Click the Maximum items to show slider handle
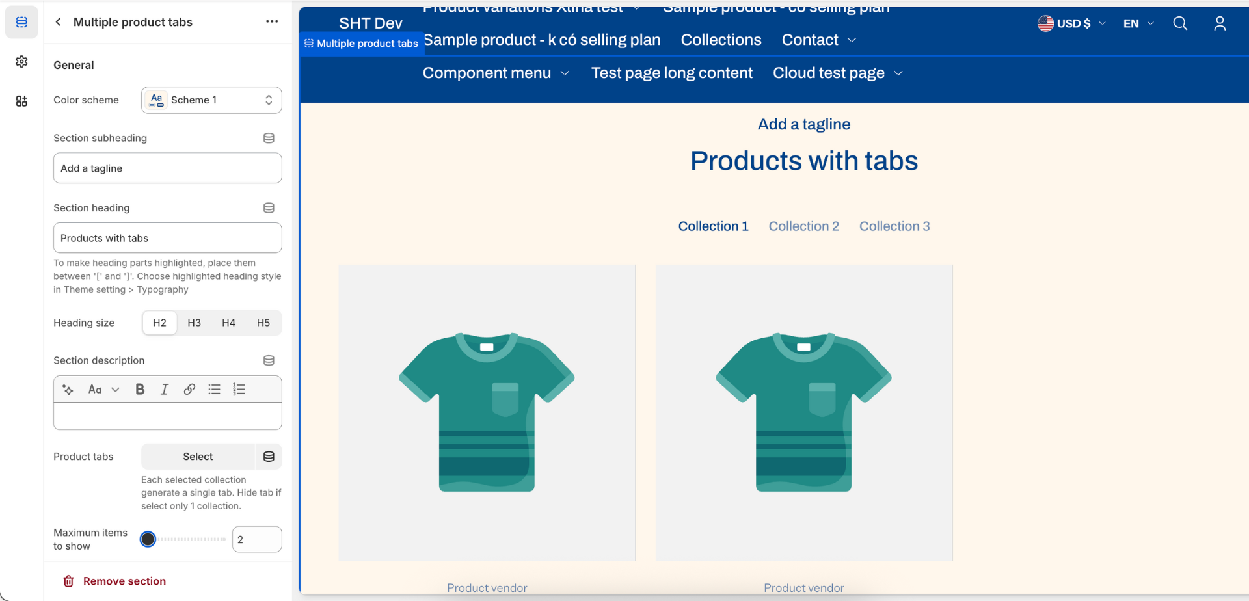Screen dimensions: 1249x601 click(148, 539)
